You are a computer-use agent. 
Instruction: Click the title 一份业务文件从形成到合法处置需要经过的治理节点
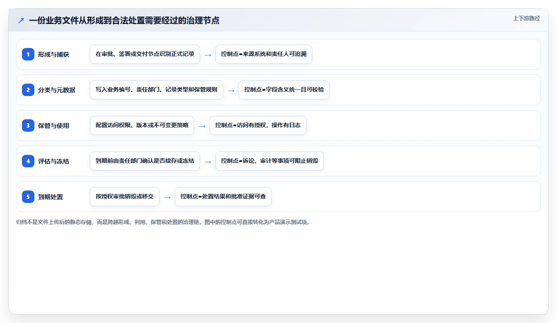[x=124, y=20]
